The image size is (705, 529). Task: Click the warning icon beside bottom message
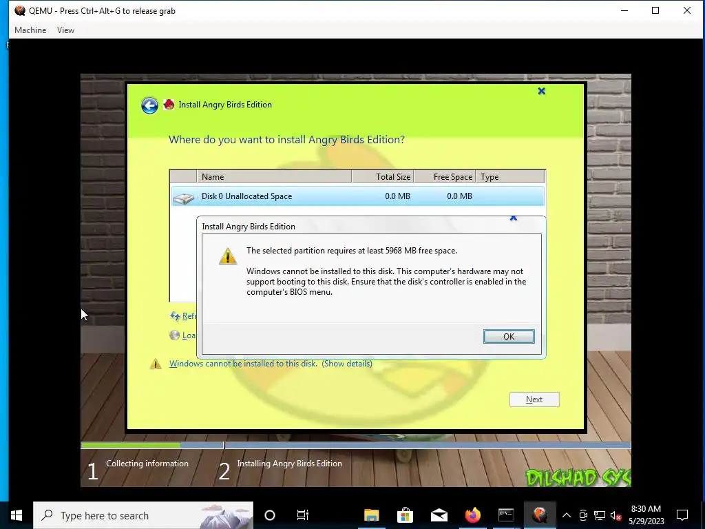[156, 364]
